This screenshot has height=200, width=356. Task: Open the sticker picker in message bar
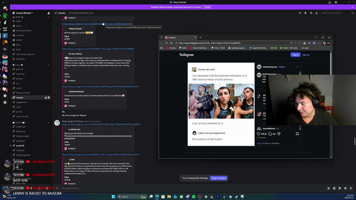pyautogui.click(x=340, y=188)
